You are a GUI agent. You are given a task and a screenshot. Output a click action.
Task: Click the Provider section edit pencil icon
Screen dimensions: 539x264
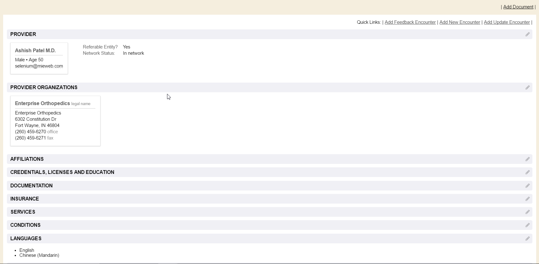click(x=527, y=34)
